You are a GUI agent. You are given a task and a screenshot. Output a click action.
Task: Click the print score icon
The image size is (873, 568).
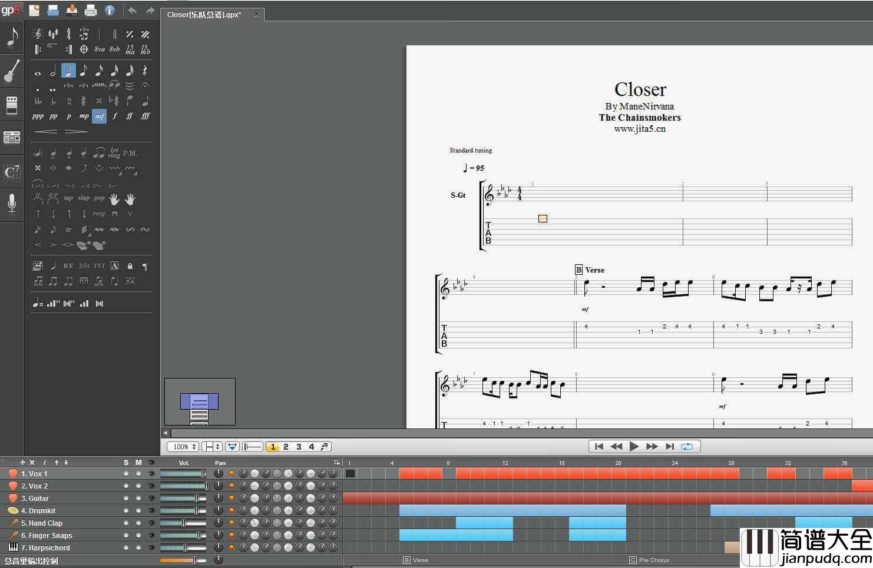pos(90,10)
